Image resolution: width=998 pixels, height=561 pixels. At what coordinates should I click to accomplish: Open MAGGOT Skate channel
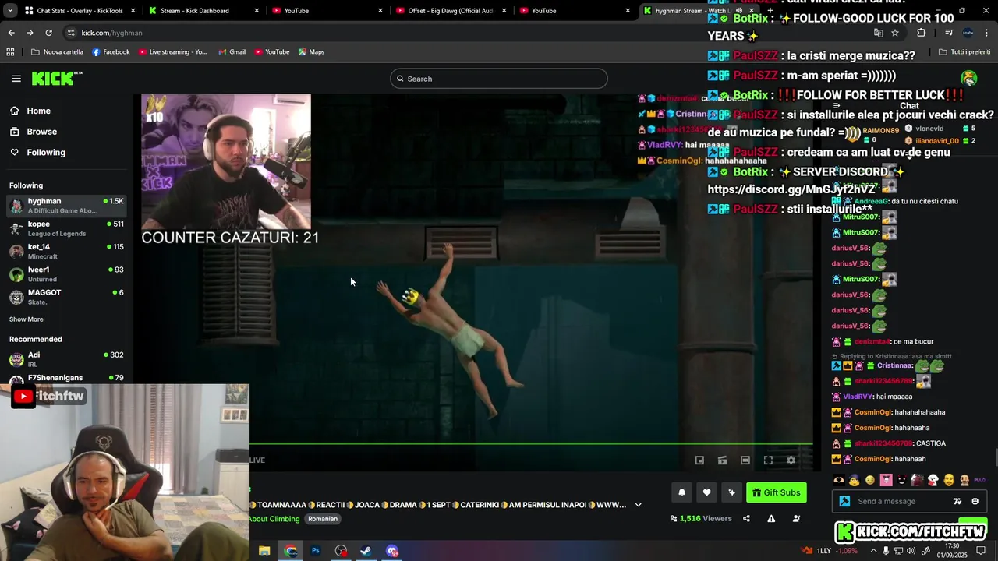[66, 297]
